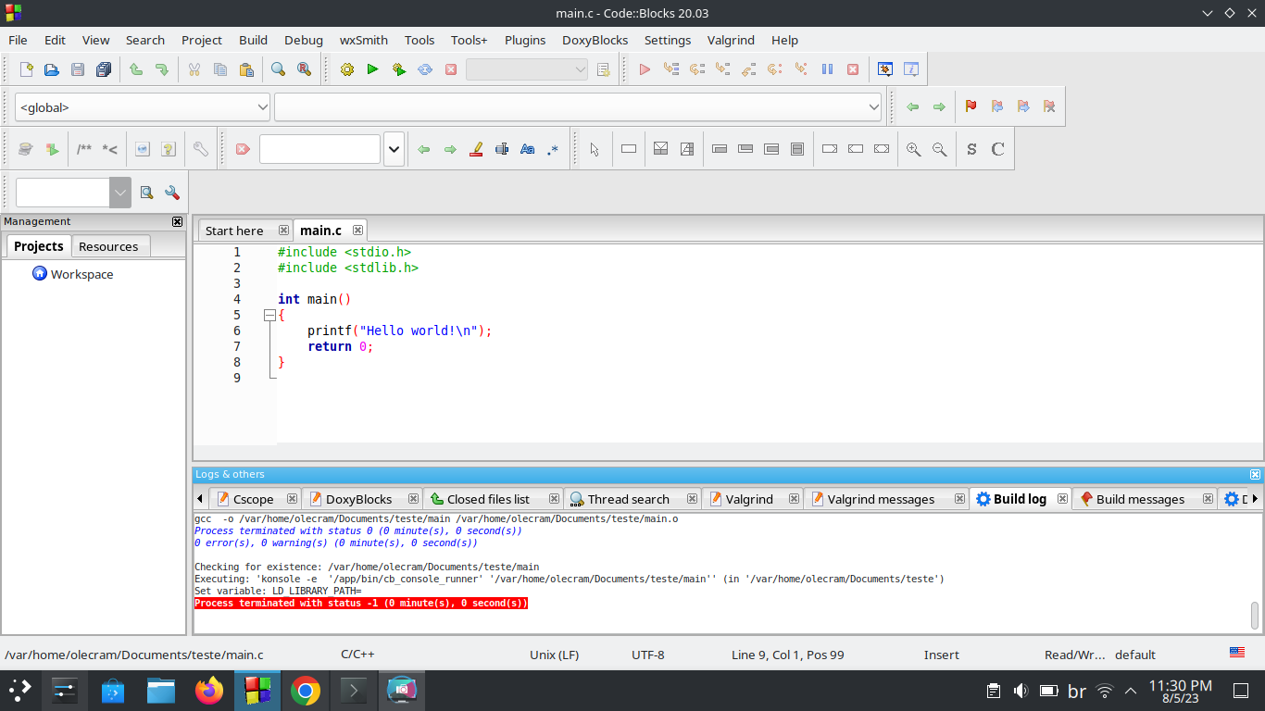Open Firefox from taskbar
Screen dimensions: 1265x711
click(209, 691)
